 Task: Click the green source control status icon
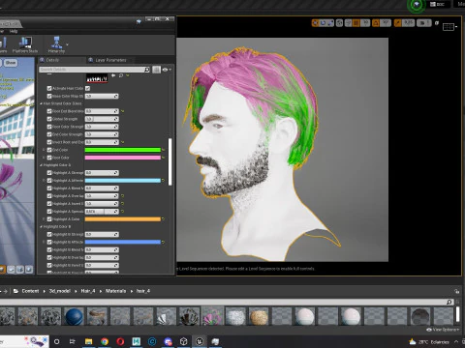[417, 5]
